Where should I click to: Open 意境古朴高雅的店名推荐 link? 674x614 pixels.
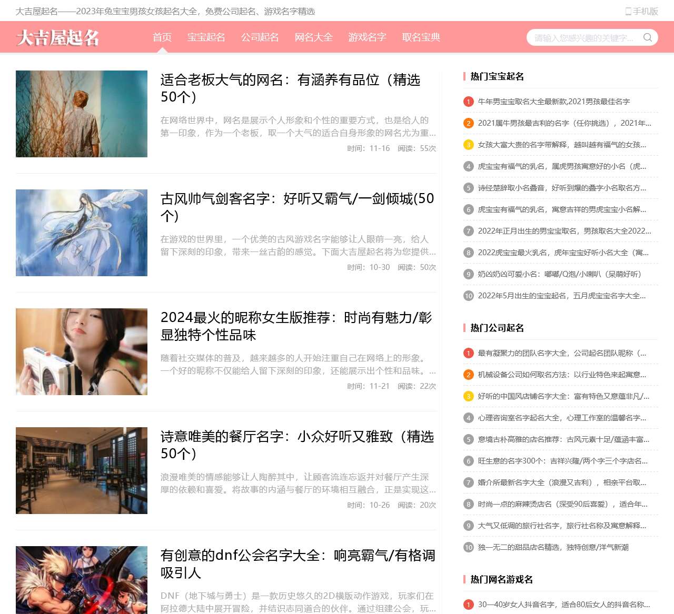563,439
